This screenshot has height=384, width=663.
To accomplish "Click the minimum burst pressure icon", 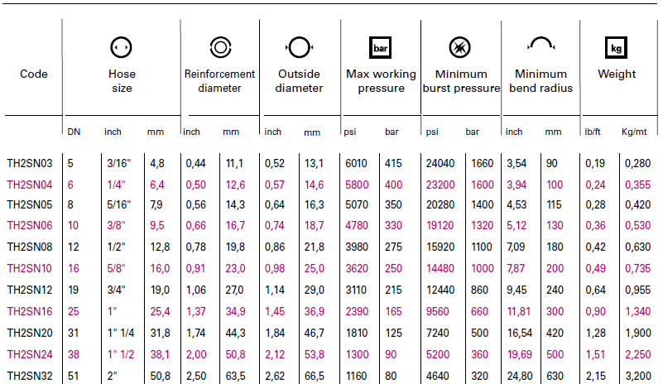I will point(459,47).
